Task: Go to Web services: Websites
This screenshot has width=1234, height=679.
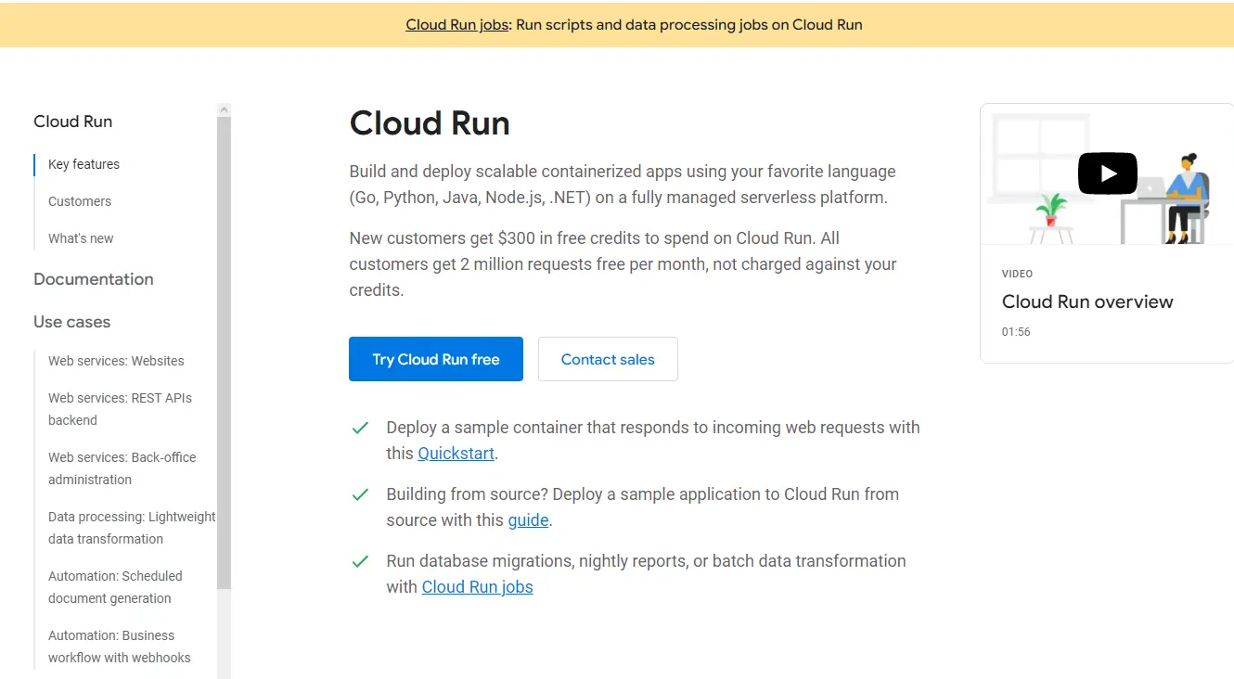Action: (116, 361)
